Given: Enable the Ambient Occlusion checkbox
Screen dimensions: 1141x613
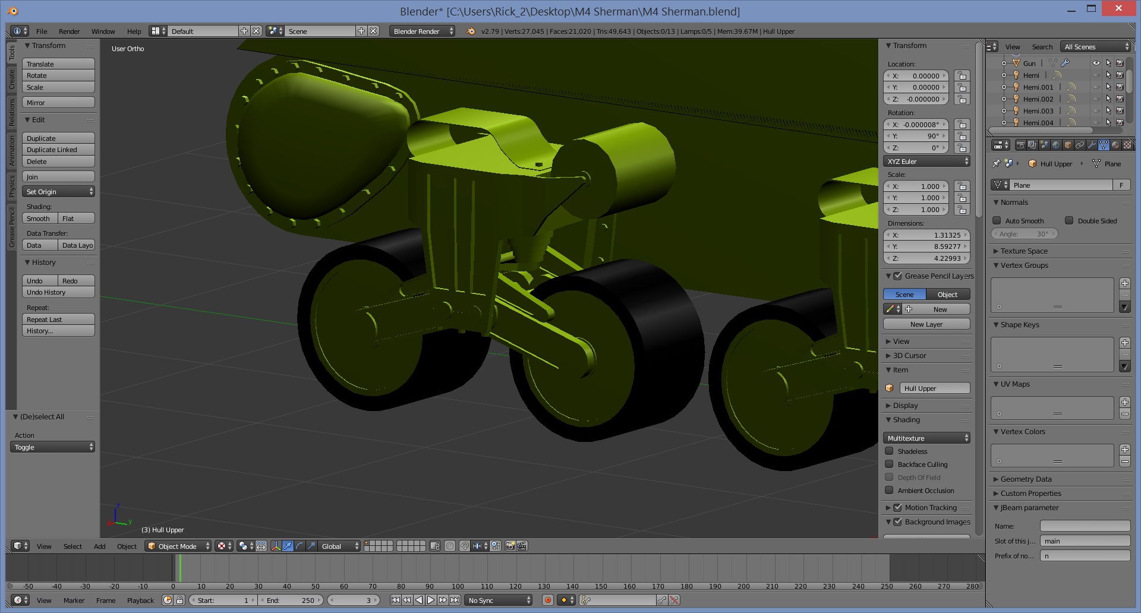Looking at the screenshot, I should click(889, 490).
